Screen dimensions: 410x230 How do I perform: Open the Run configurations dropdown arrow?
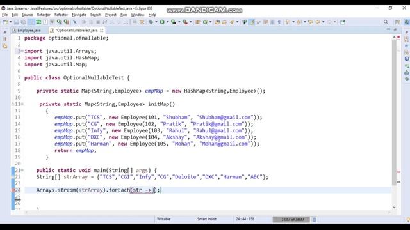click(167, 22)
